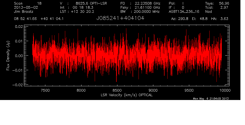The width and height of the screenshot is (245, 125).
Task: Click the observation date 2013-05-02
Action: point(26,7)
